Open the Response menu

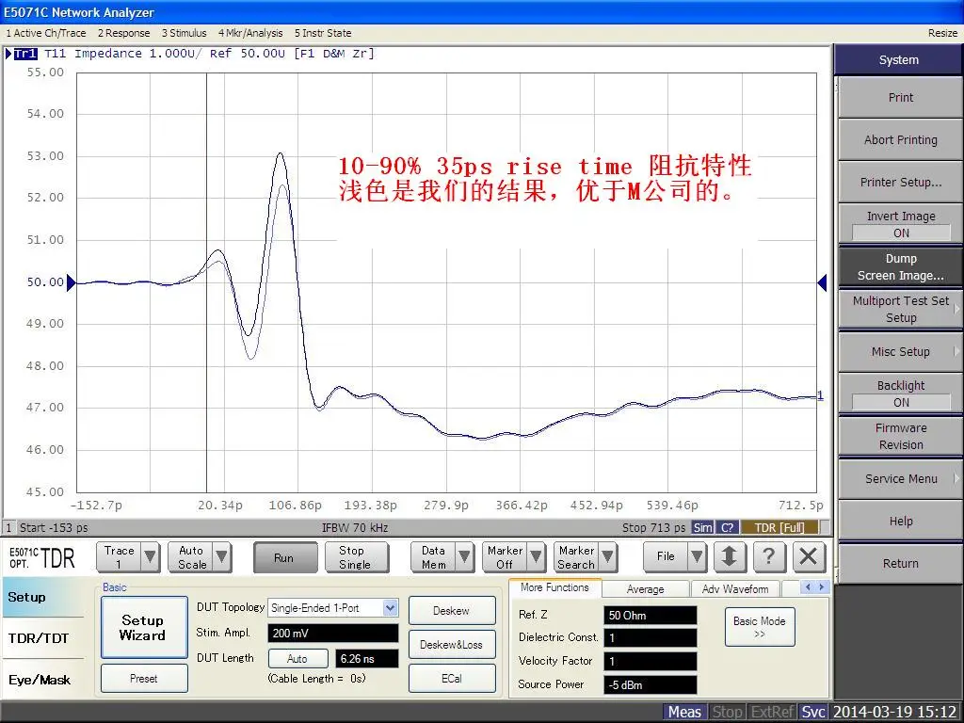[x=123, y=33]
